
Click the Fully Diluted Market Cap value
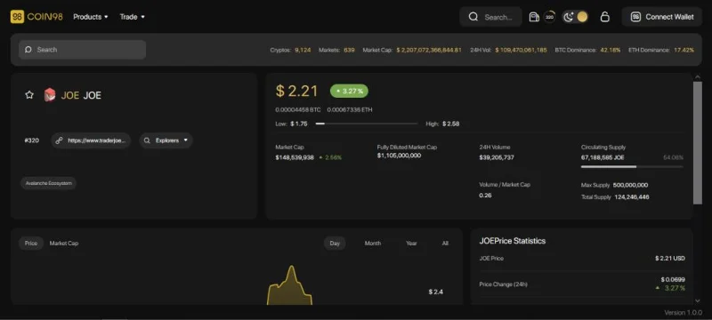[x=399, y=156]
